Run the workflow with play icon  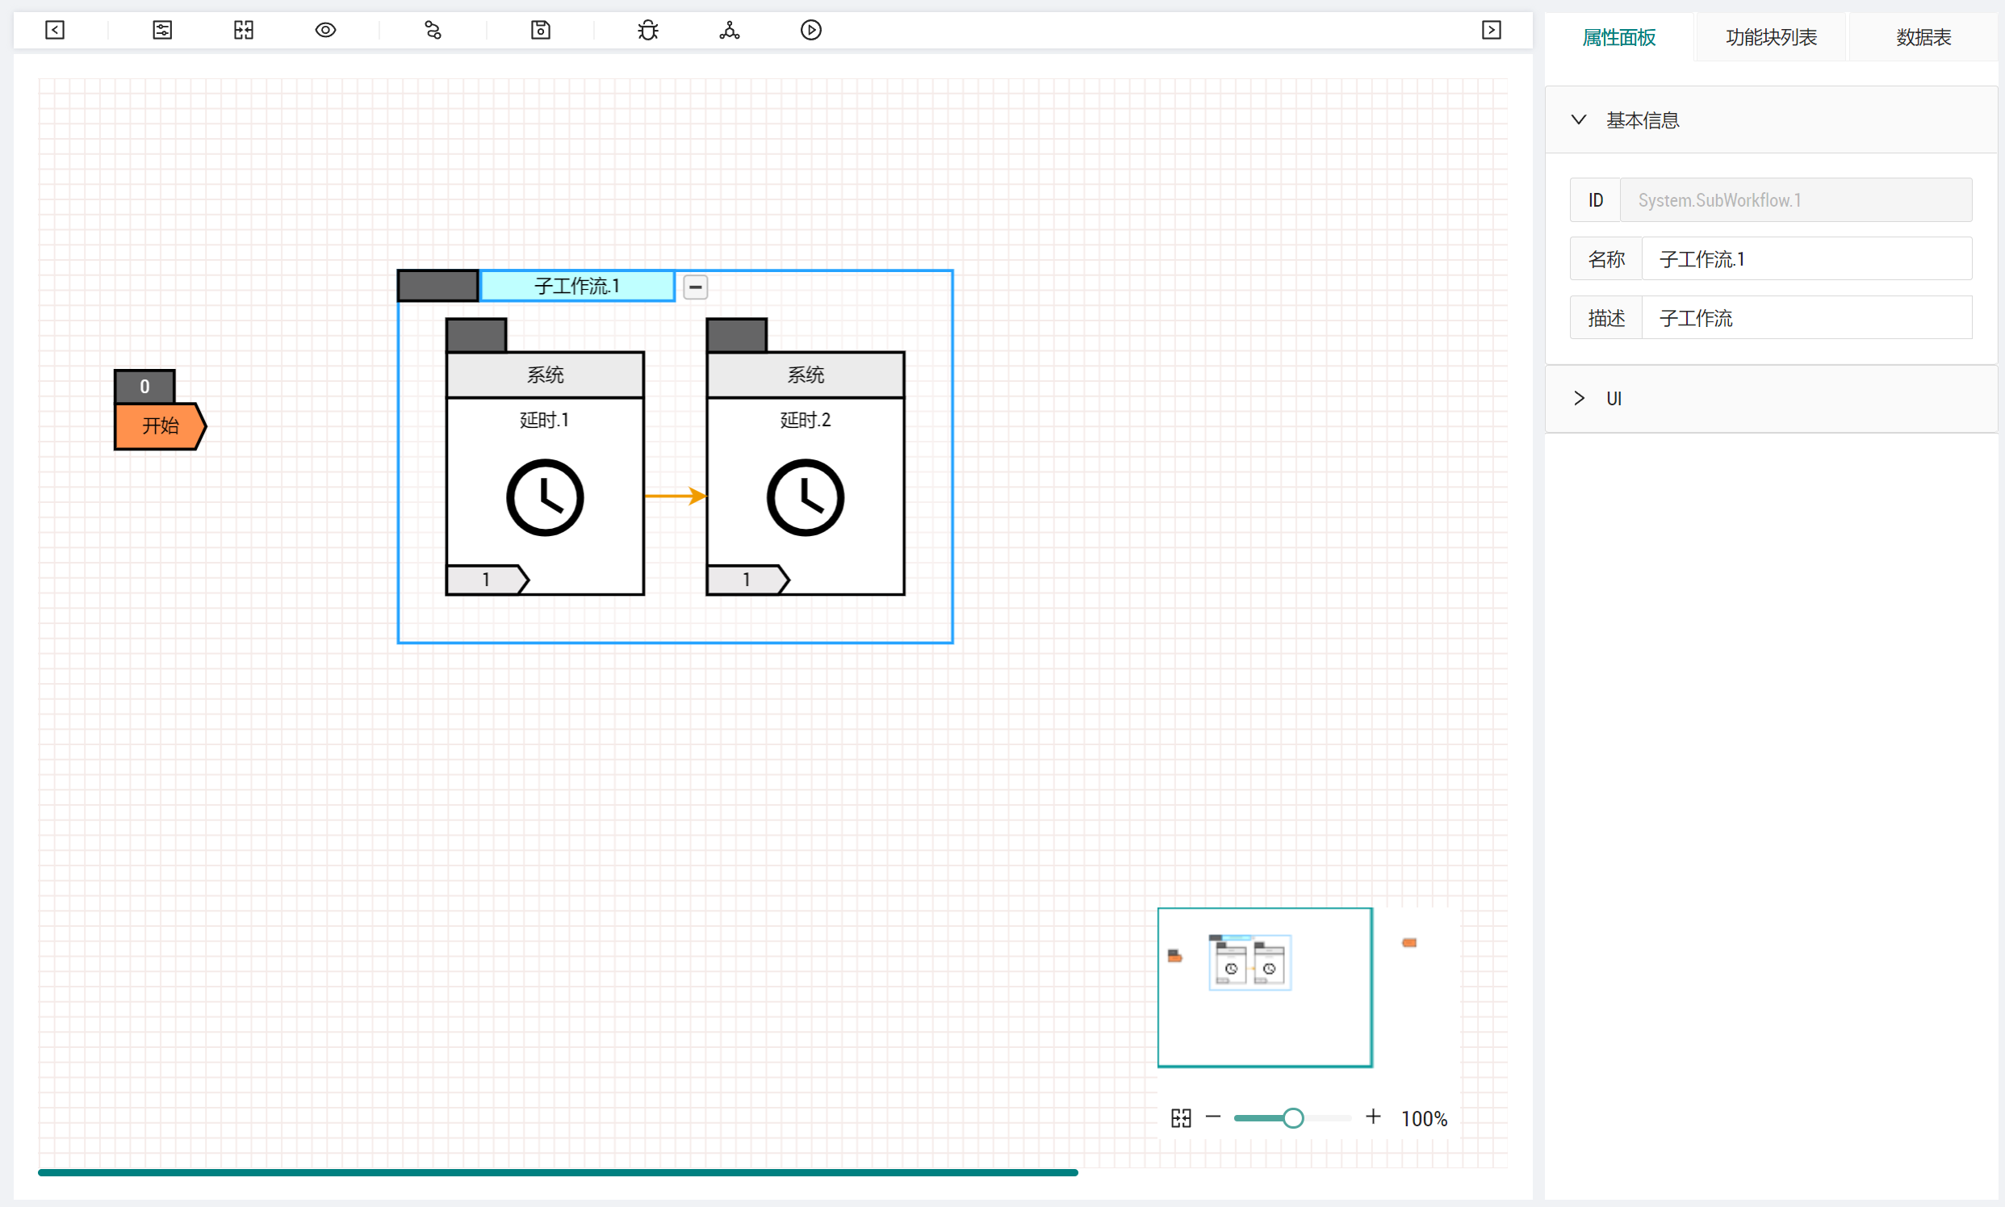click(x=810, y=30)
